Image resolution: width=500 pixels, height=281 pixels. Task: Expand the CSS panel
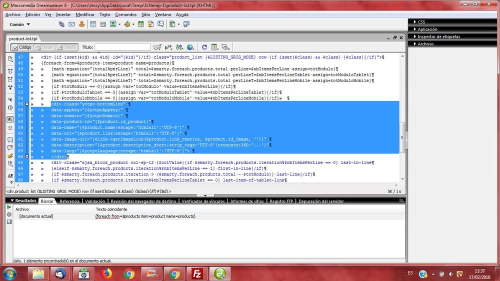pos(452,22)
